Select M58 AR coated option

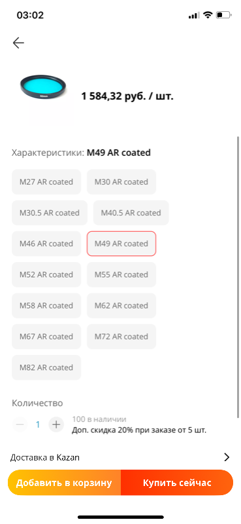pyautogui.click(x=46, y=305)
